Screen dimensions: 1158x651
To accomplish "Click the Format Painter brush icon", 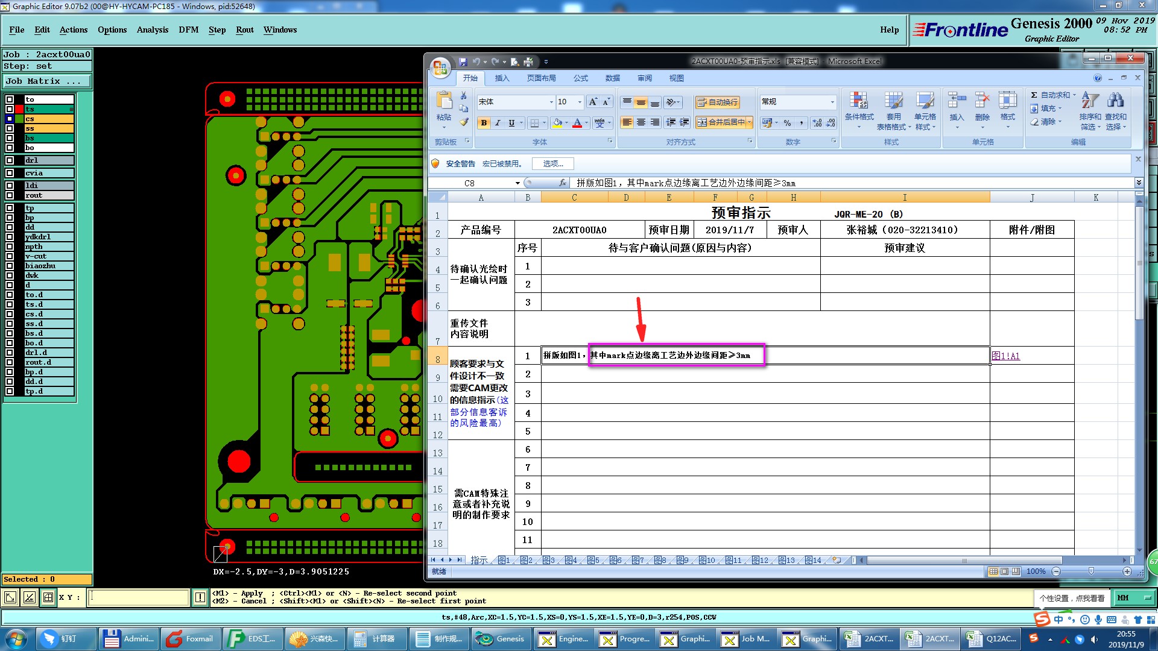I will click(464, 122).
